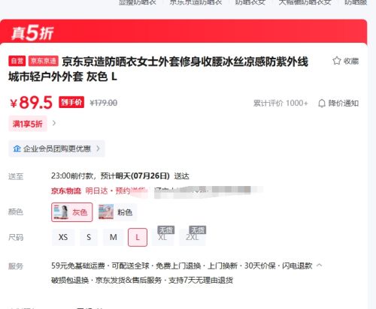Click the star icon to favorite the item
The image size is (376, 309).
click(337, 61)
